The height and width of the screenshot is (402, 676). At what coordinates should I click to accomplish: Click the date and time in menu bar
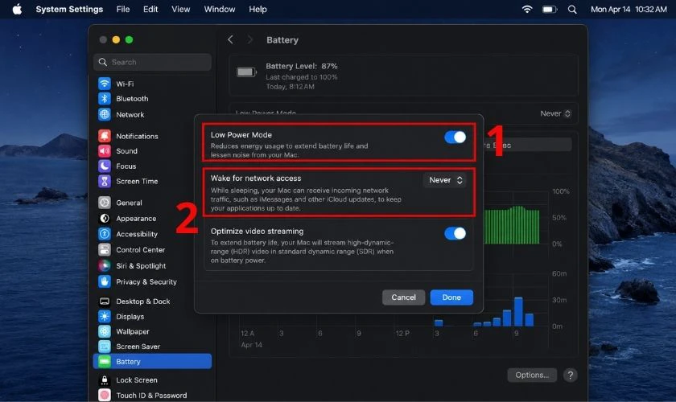[629, 9]
